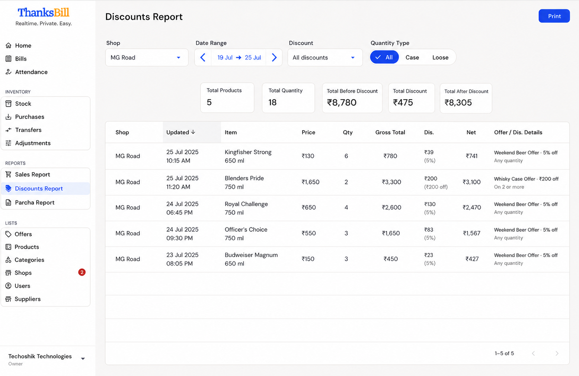The width and height of the screenshot is (579, 376).
Task: Select the Case quantity type option
Action: [x=412, y=57]
